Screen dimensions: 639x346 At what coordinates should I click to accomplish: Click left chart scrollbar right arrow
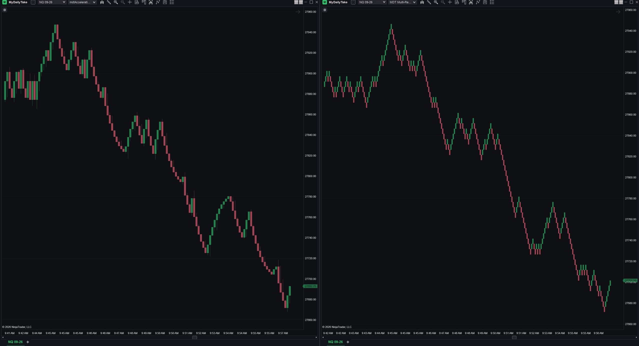tap(316, 337)
